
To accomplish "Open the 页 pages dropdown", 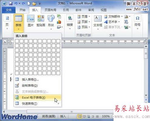I will 7,22.
